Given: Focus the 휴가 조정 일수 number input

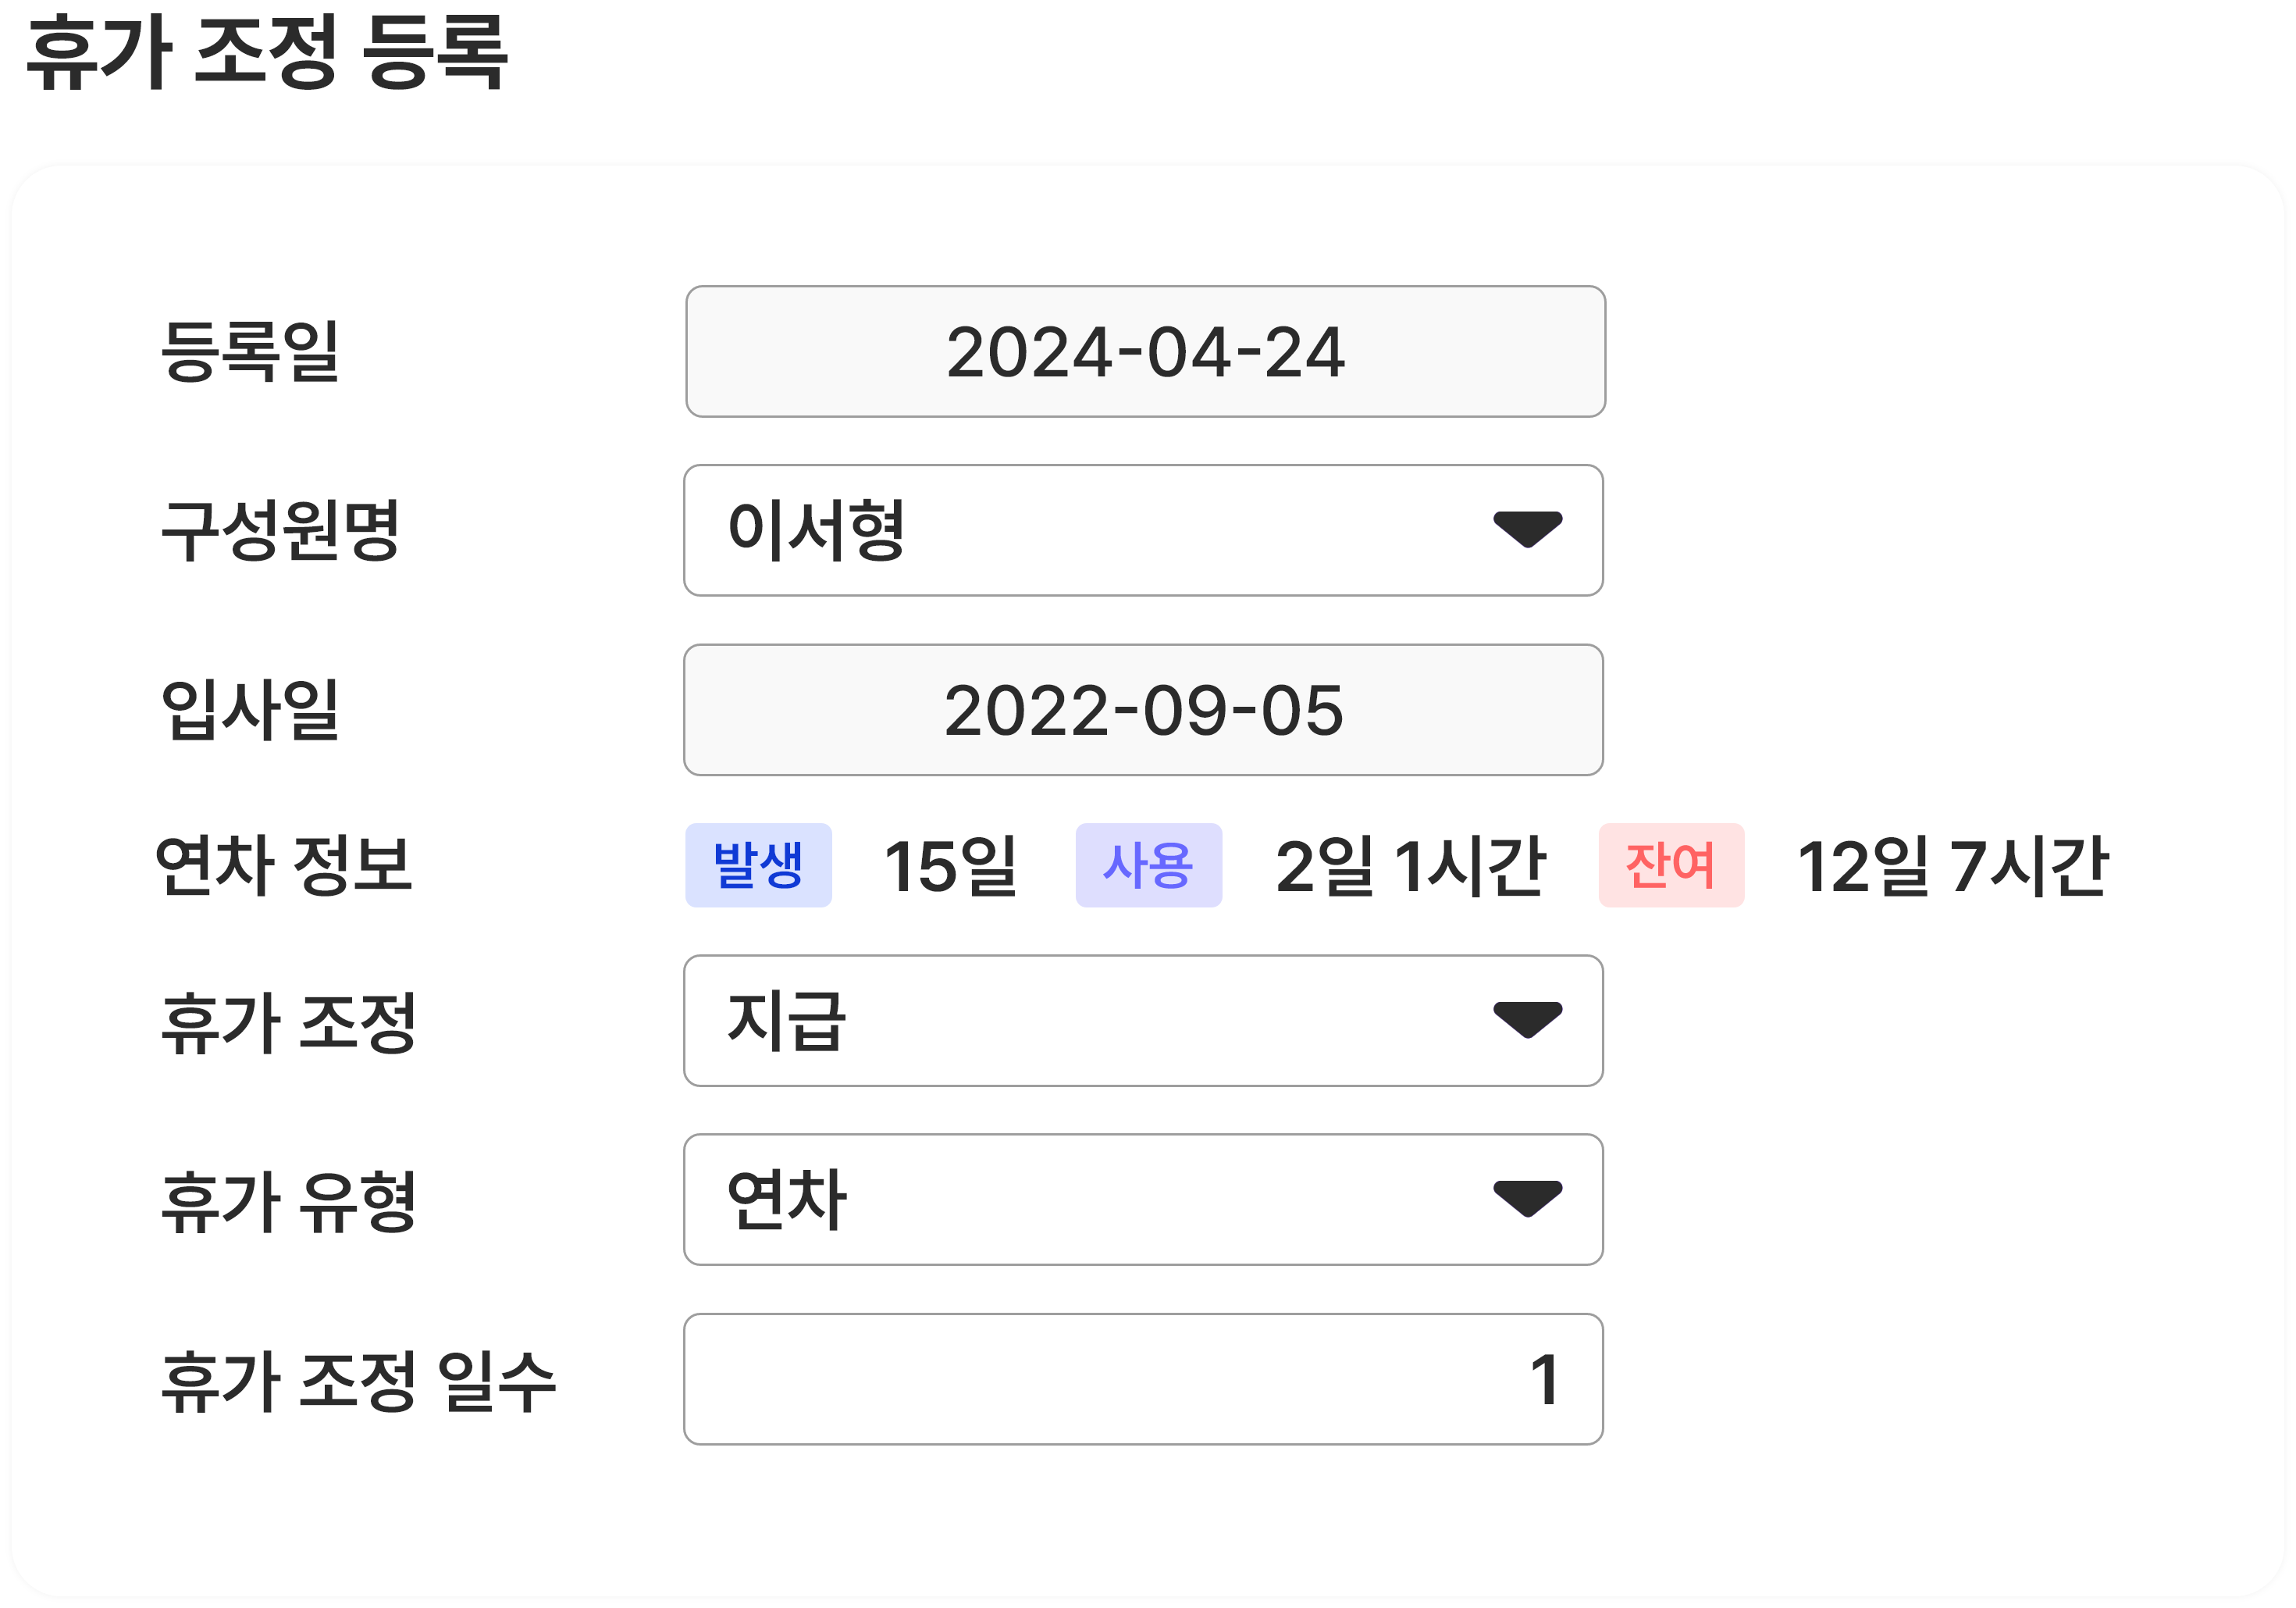Looking at the screenshot, I should point(1143,1379).
